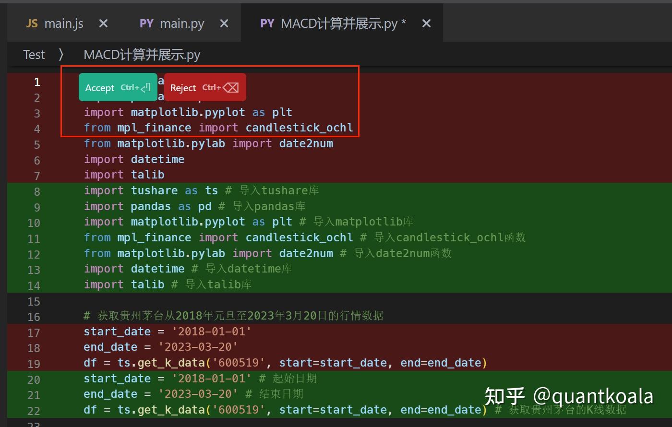Click 'import datetime' on added line 13
Viewport: 672px width, 427px height.
click(134, 269)
